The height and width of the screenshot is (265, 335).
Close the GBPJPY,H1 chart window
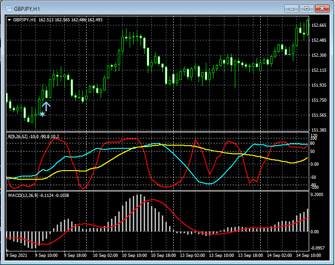tap(323, 8)
